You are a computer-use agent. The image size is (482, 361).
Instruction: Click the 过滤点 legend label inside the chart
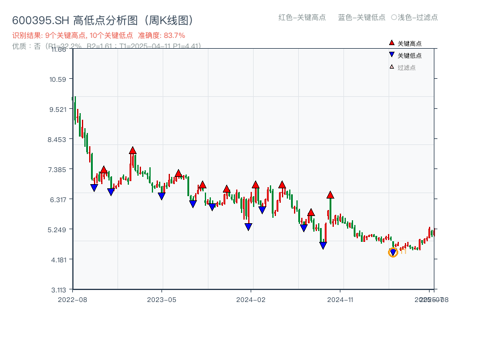(x=406, y=67)
